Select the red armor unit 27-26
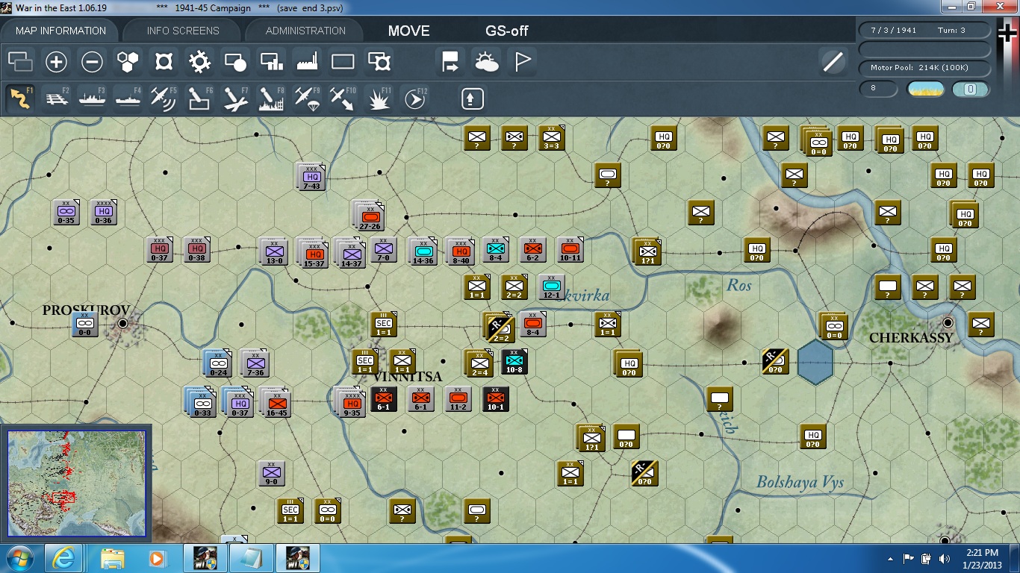1020x573 pixels. coord(369,215)
